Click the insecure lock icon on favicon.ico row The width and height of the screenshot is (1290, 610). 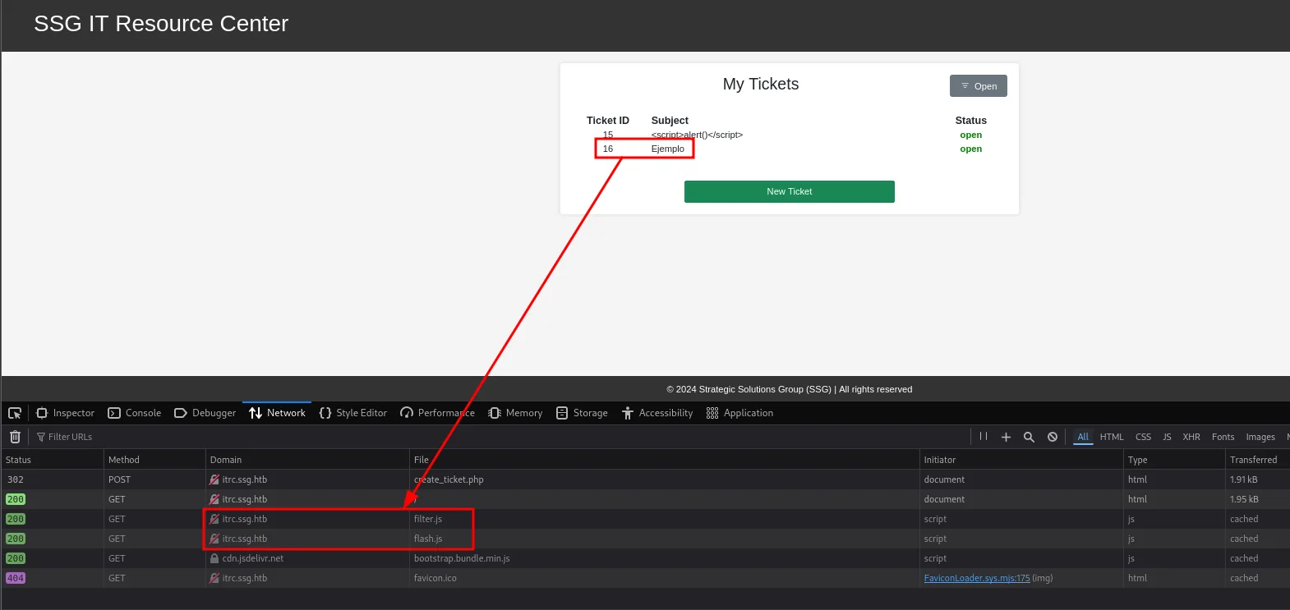coord(214,578)
